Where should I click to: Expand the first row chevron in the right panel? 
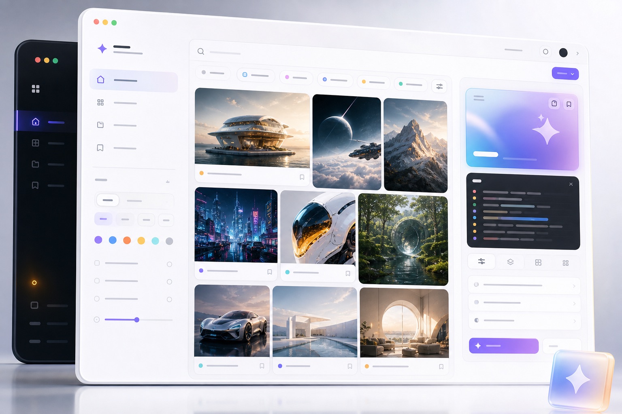[x=574, y=286]
